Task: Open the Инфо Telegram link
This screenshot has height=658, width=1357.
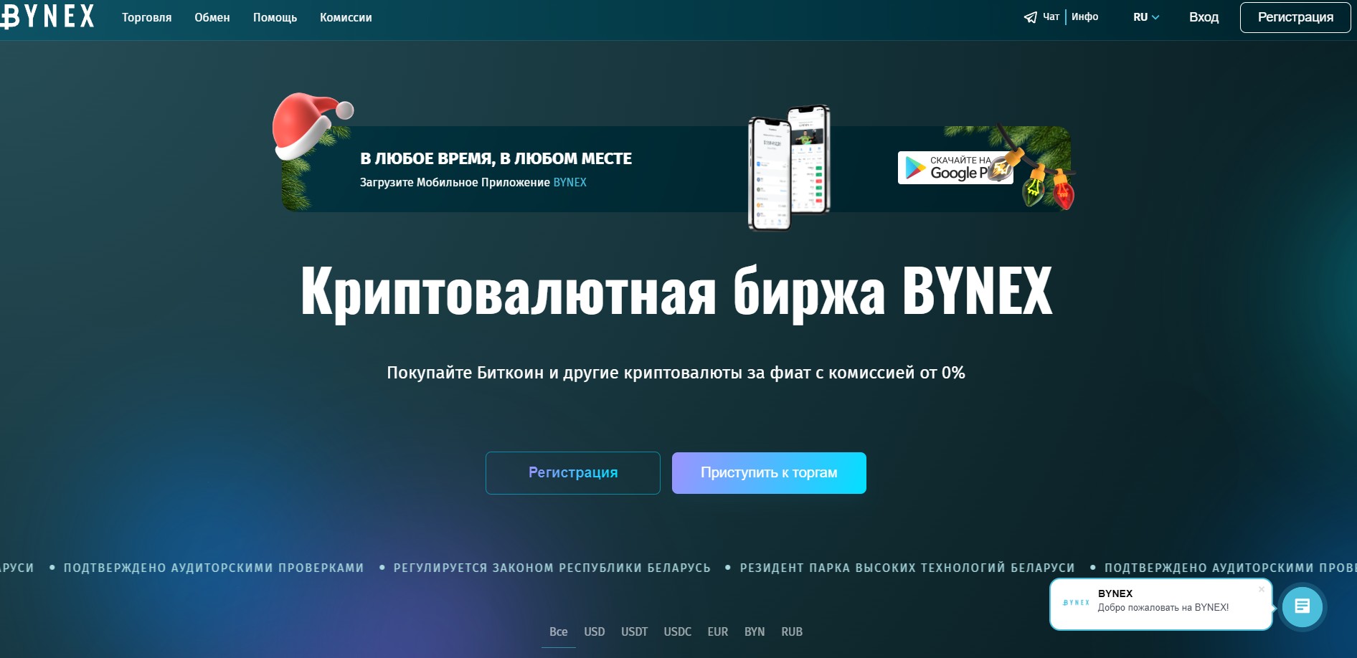Action: pyautogui.click(x=1084, y=16)
